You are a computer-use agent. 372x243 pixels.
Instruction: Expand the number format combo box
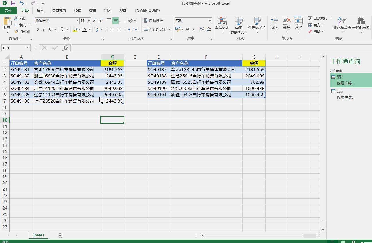tap(210, 21)
